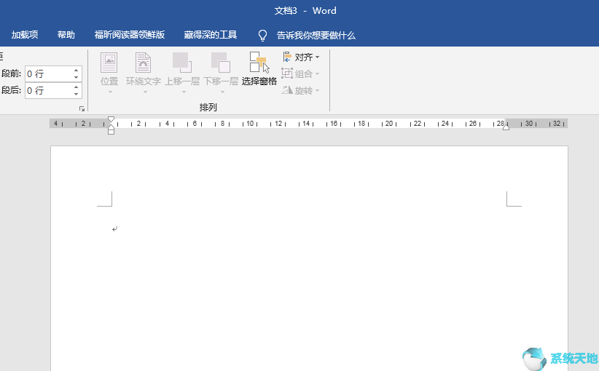Click the first line indent ruler marker

[111, 119]
